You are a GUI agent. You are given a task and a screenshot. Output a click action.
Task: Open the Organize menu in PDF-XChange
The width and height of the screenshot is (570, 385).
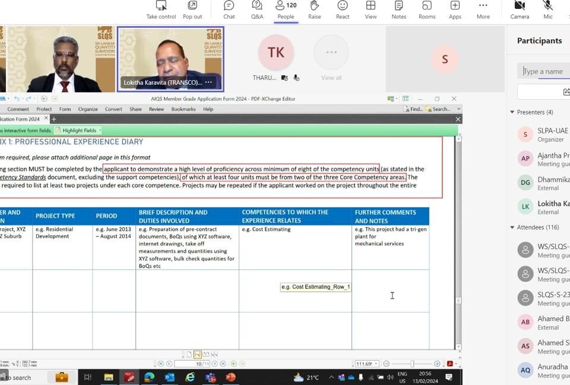click(x=88, y=109)
